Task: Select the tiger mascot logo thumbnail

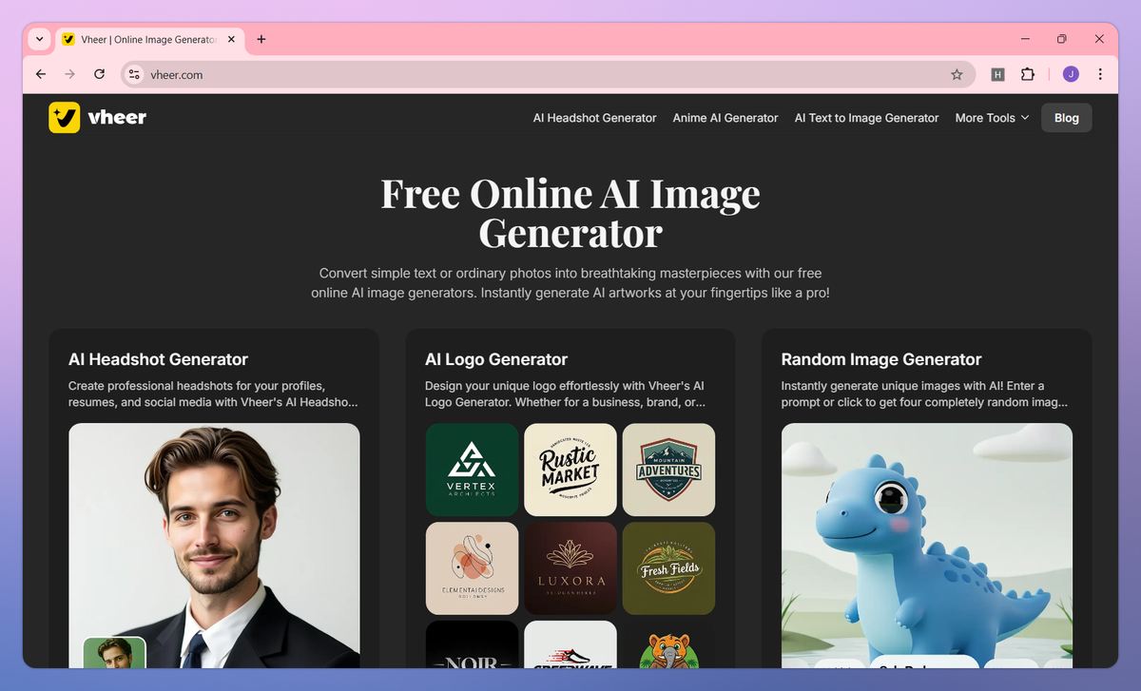Action: (x=668, y=644)
